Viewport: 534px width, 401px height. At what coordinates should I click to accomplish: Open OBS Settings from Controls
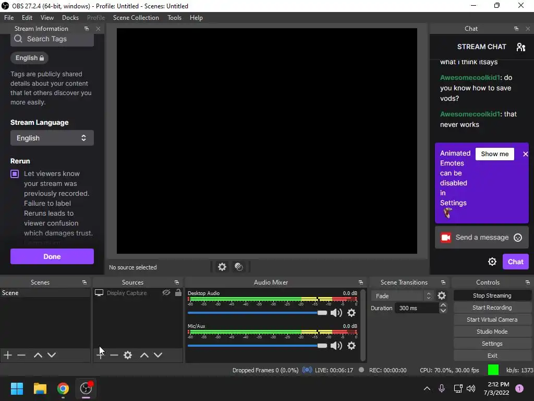[x=492, y=344]
